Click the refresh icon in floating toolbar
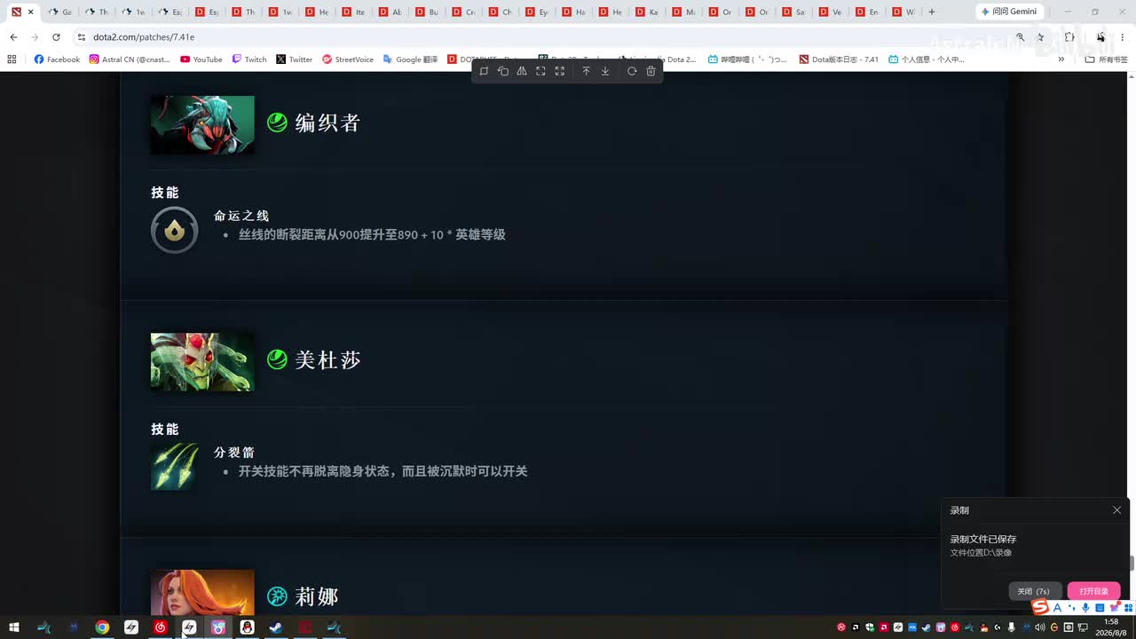Image resolution: width=1136 pixels, height=639 pixels. point(632,71)
